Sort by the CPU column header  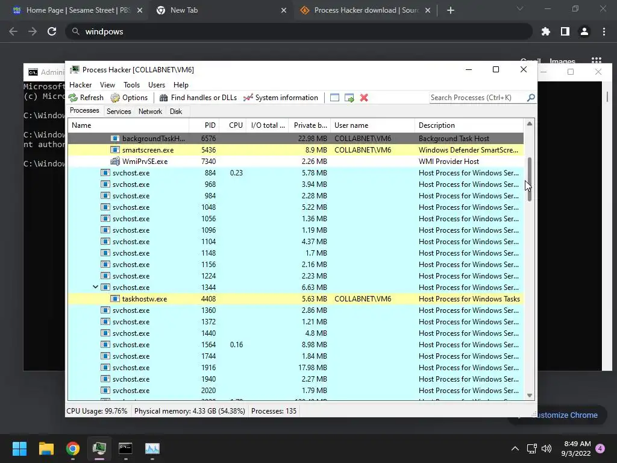pyautogui.click(x=233, y=125)
